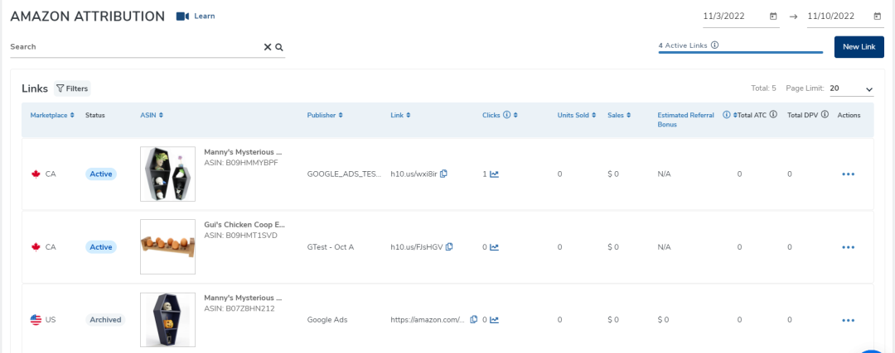Expand the Page Limit dropdown
895x353 pixels.
868,88
